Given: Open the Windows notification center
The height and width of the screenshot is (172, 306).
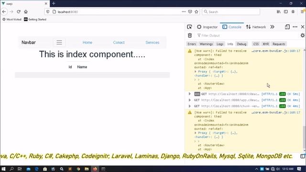Looking at the screenshot, I should [x=299, y=169].
